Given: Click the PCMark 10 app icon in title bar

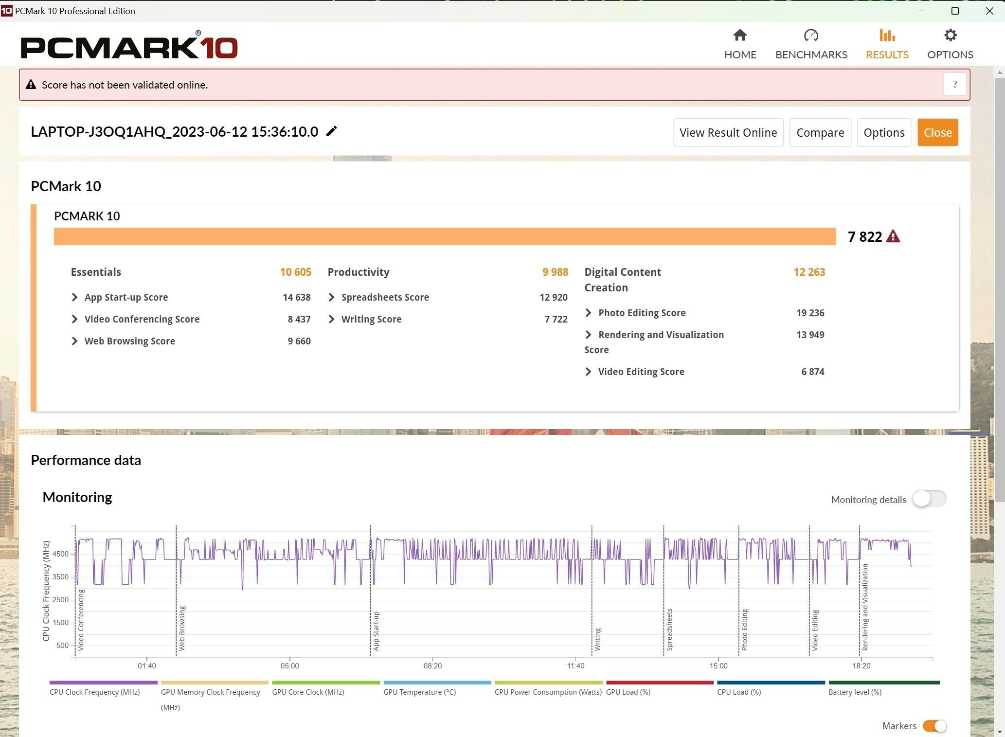Looking at the screenshot, I should 6,11.
